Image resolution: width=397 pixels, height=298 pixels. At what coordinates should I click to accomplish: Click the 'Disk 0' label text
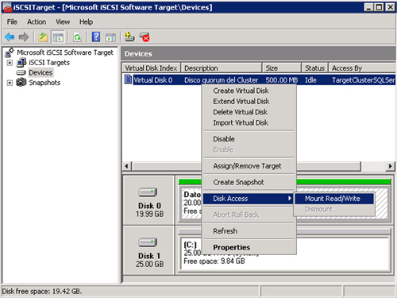point(149,206)
